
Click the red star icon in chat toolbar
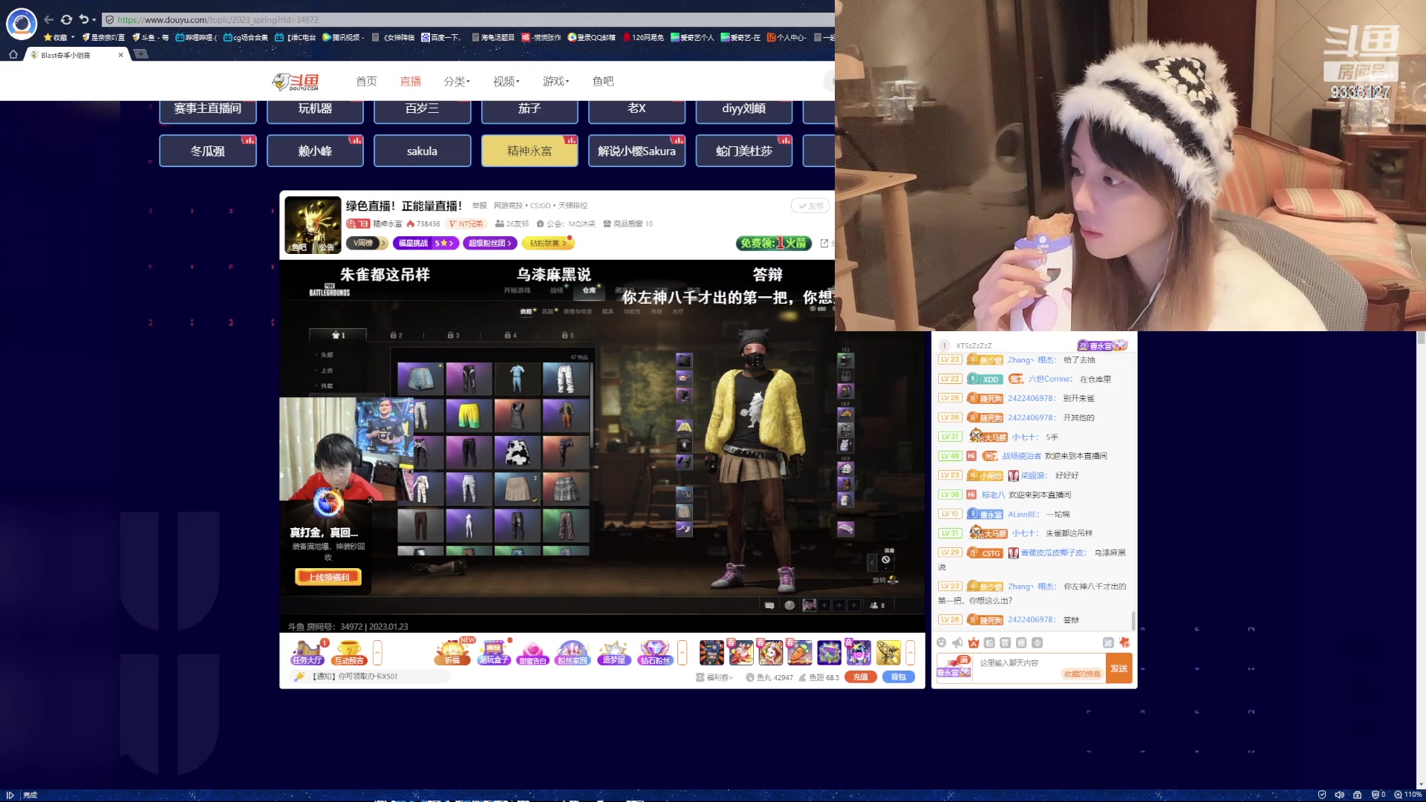[1124, 642]
